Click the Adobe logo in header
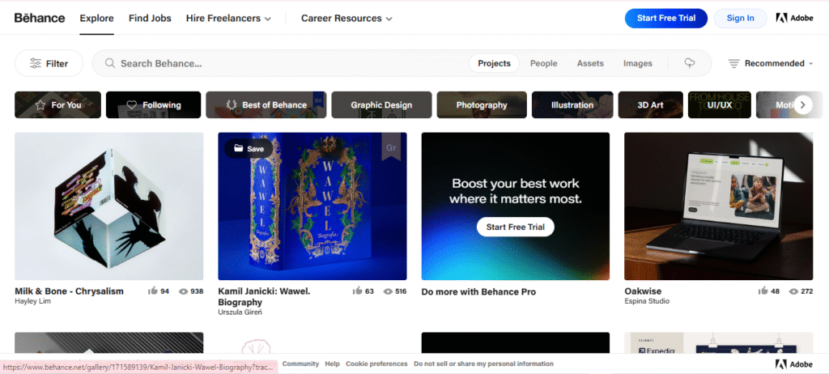The height and width of the screenshot is (374, 829). tap(794, 18)
